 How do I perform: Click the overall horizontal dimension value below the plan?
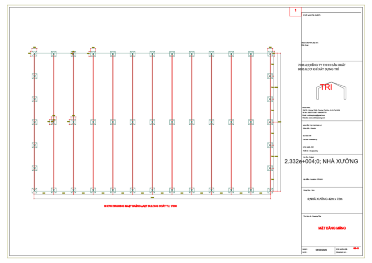coord(152,197)
